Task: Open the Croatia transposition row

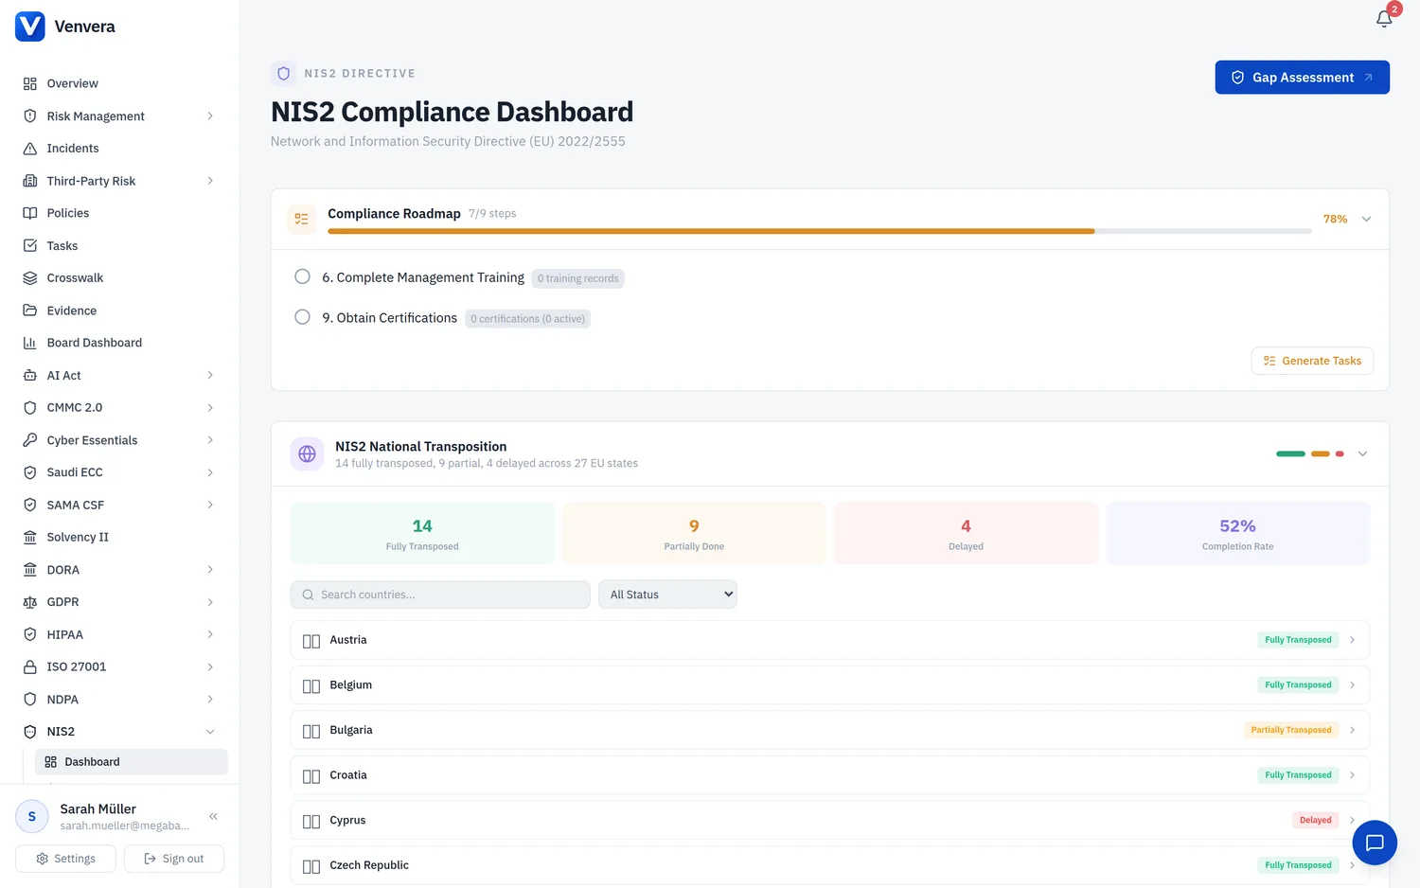Action: click(830, 775)
